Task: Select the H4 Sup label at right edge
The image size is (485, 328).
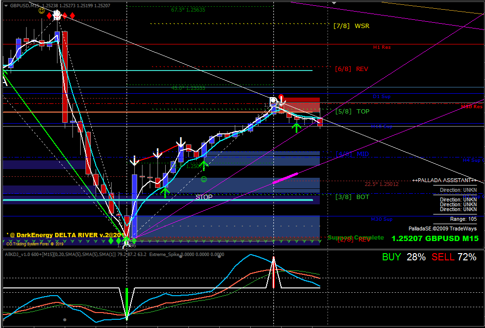Action: (x=473, y=160)
